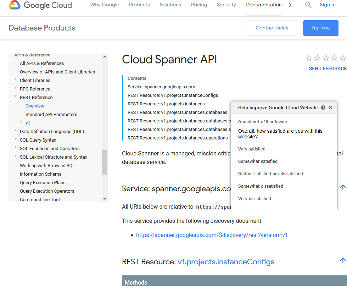347x286 pixels.
Task: Jump to v1.projects.instances.operations in Contents
Action: coord(178,138)
